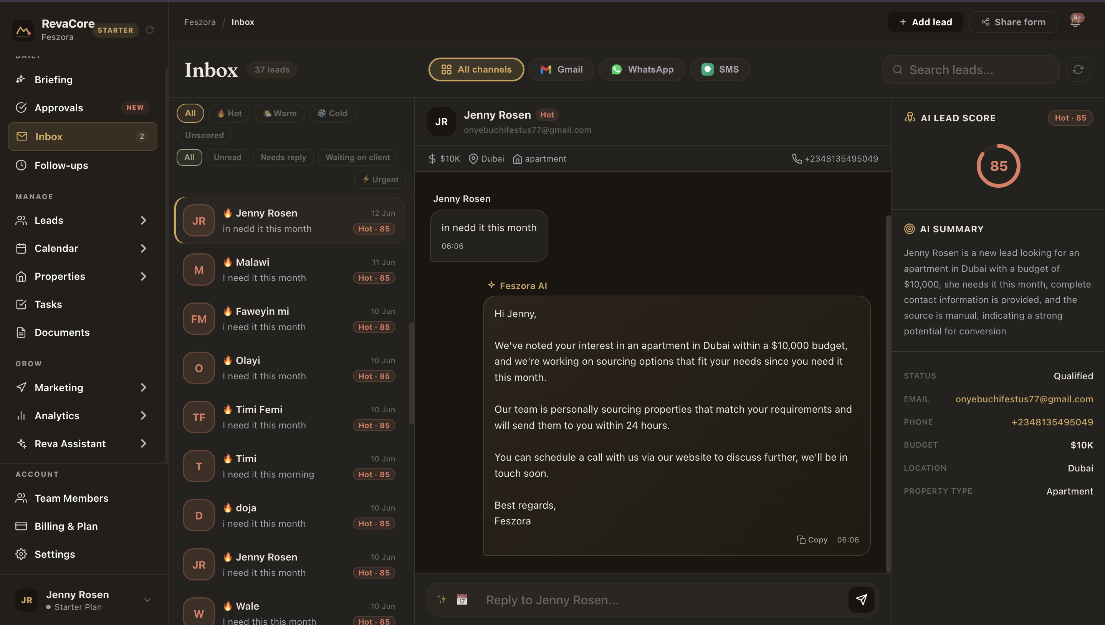The height and width of the screenshot is (625, 1105).
Task: Click the refresh icon beside the STARTER badge
Action: (150, 30)
